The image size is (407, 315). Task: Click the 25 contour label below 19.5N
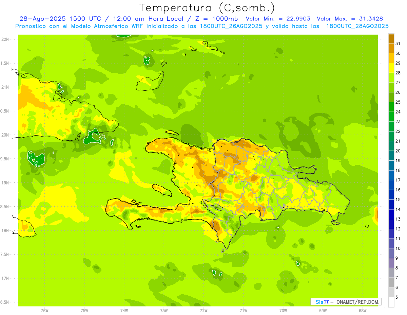click(x=37, y=167)
